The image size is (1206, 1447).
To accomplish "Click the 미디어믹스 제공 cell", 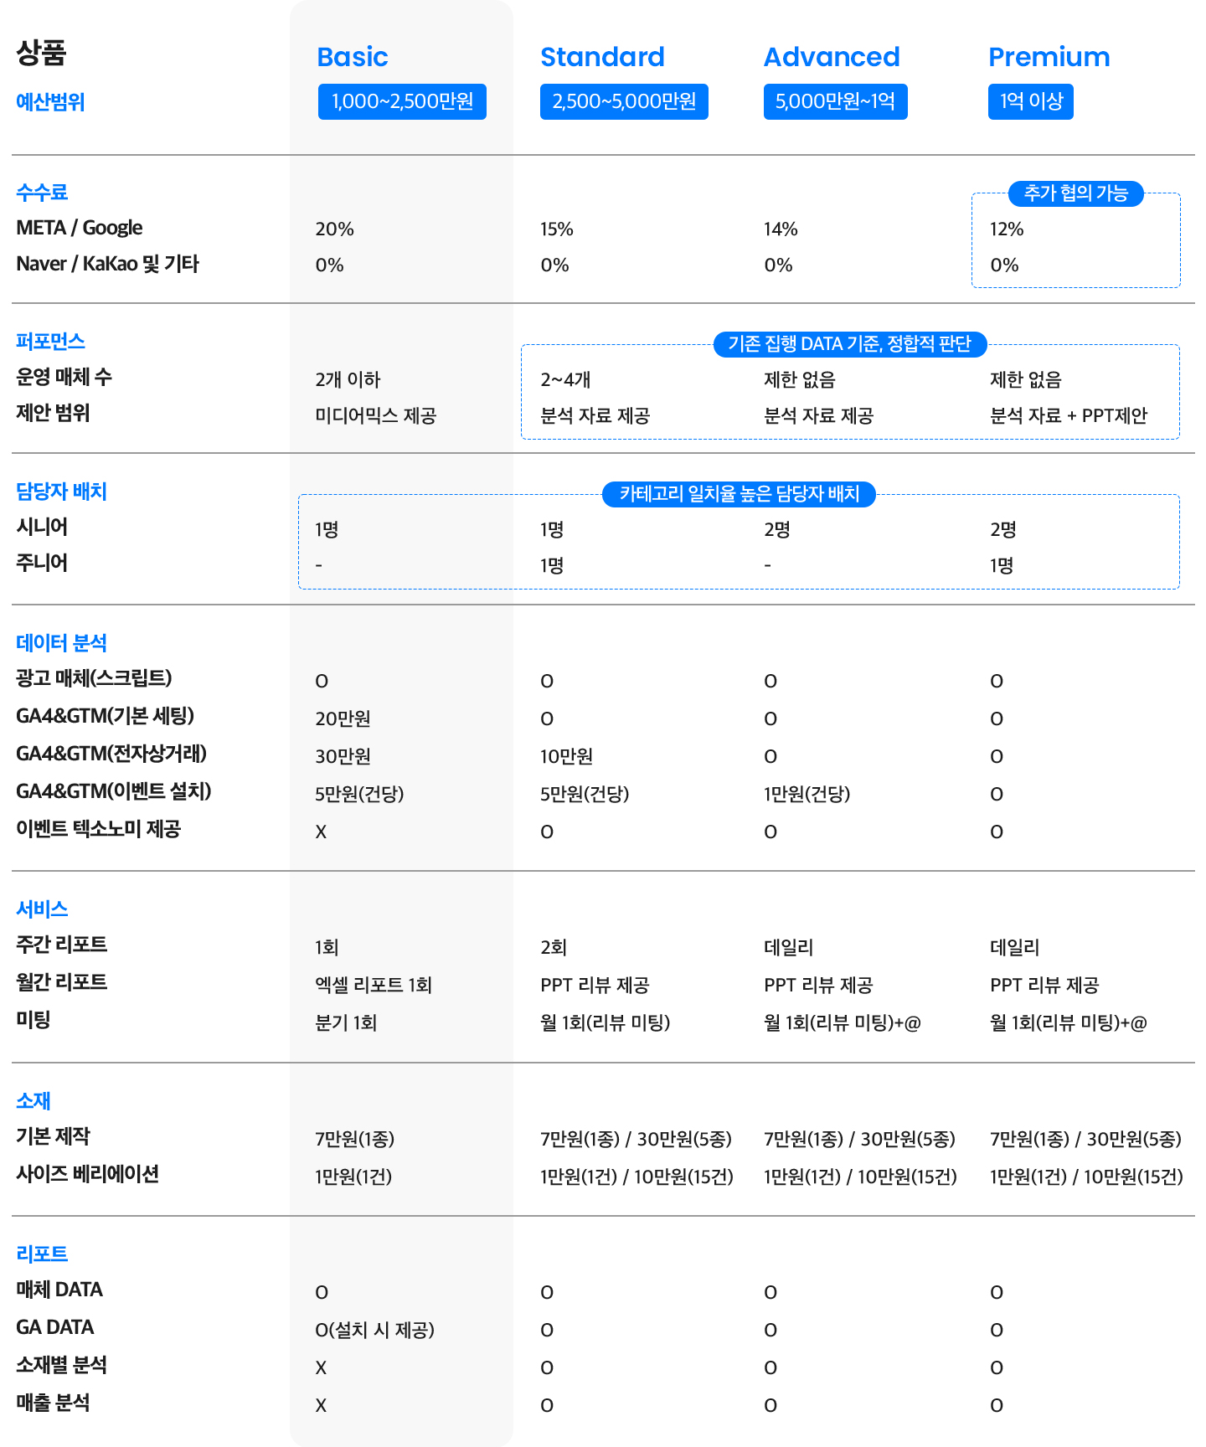I will click(375, 415).
